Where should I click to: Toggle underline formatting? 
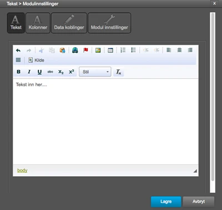(39, 72)
